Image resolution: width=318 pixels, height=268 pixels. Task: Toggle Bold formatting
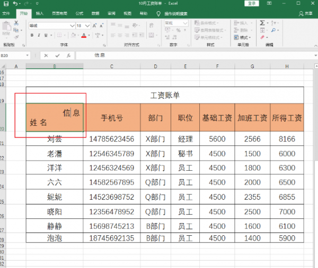(x=32, y=35)
